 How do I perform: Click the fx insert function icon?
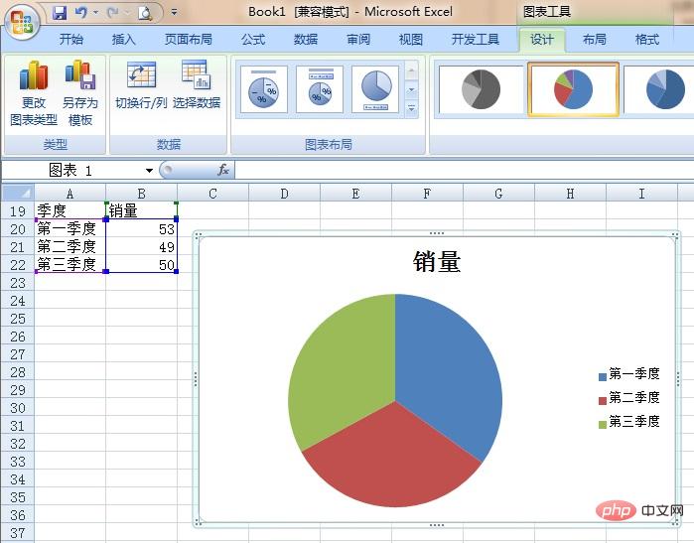(x=223, y=170)
